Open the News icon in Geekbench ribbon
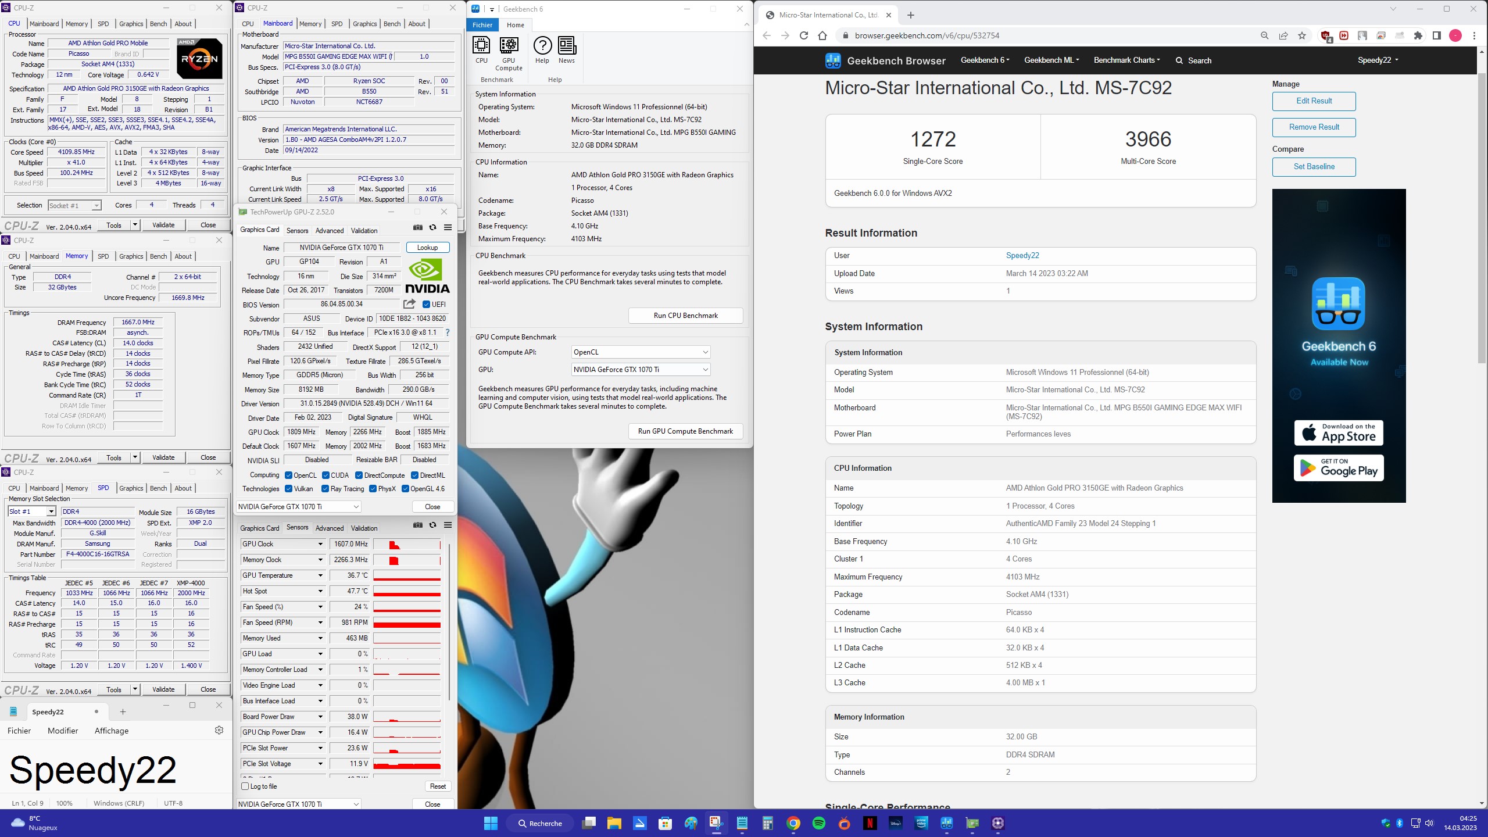1488x837 pixels. (567, 49)
